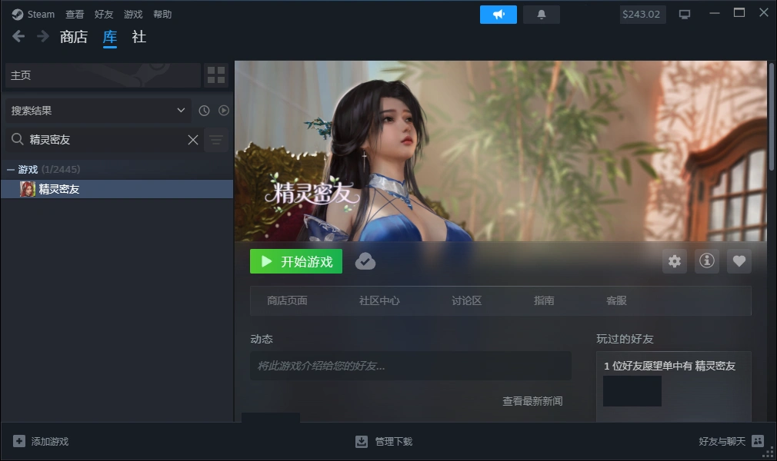Click the game count (1/2445)
Screen dimensions: 777x461
tap(61, 169)
